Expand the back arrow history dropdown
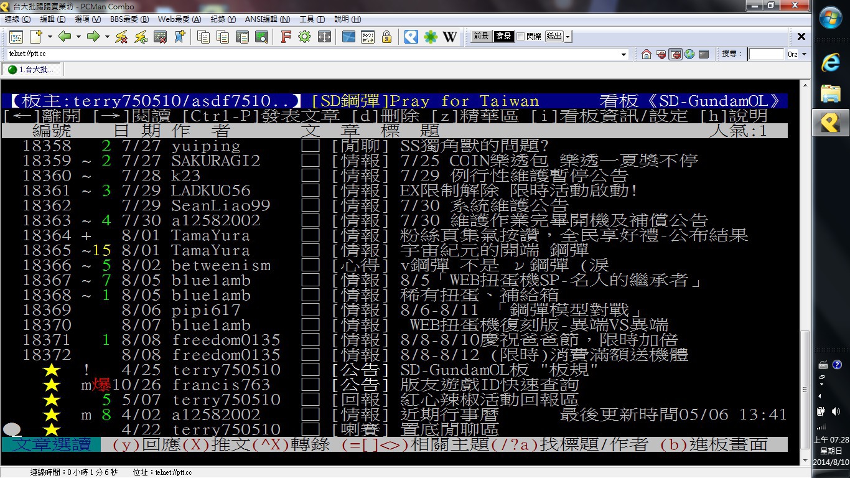Image resolution: width=850 pixels, height=478 pixels. coord(78,37)
